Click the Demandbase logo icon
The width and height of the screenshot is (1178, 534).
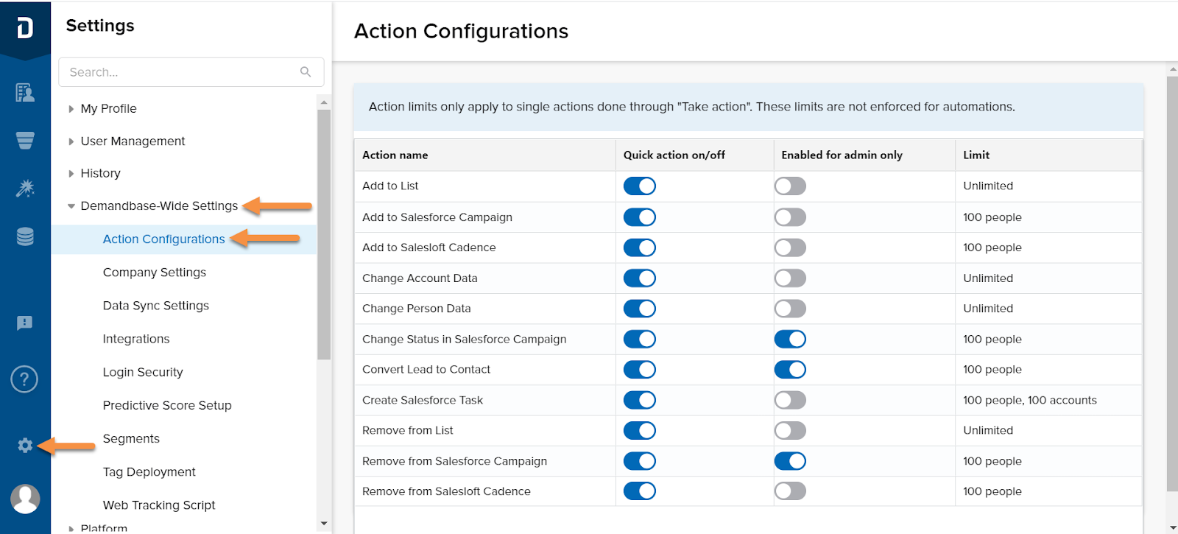25,28
